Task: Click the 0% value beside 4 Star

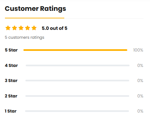Action: pyautogui.click(x=140, y=66)
